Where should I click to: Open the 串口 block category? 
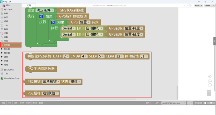tap(6, 41)
